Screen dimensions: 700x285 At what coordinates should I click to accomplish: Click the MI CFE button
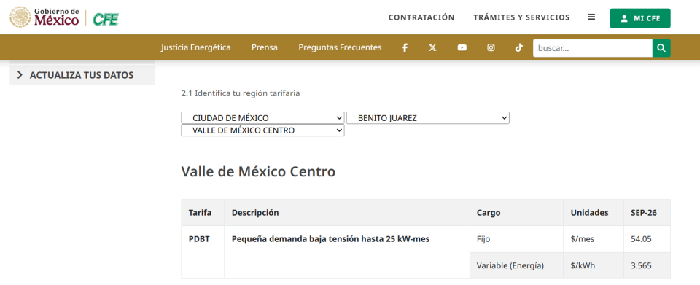[x=640, y=18]
